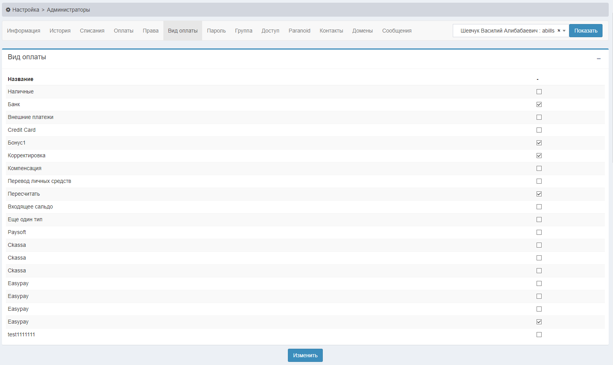Follow the Администраторы breadcrumb link
Viewport: 613px width, 365px height.
(68, 10)
